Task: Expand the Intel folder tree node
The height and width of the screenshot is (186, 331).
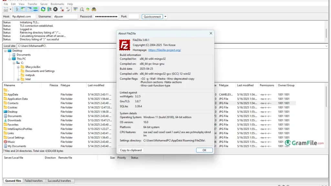Action: 18,79
